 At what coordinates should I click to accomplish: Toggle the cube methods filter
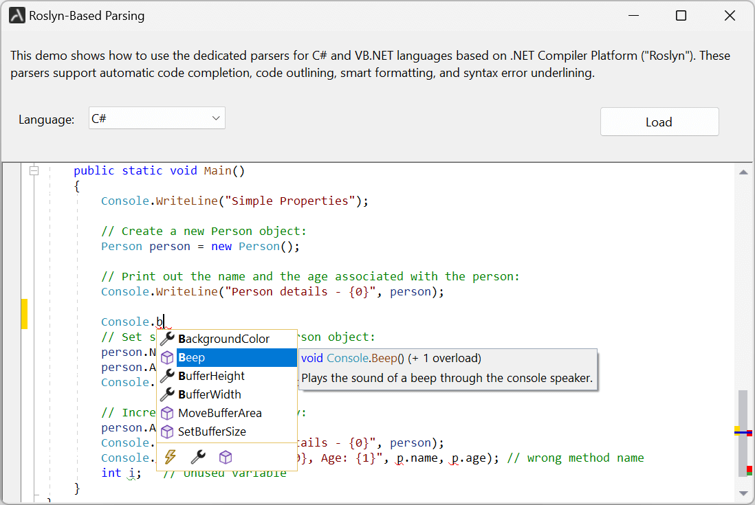point(226,457)
